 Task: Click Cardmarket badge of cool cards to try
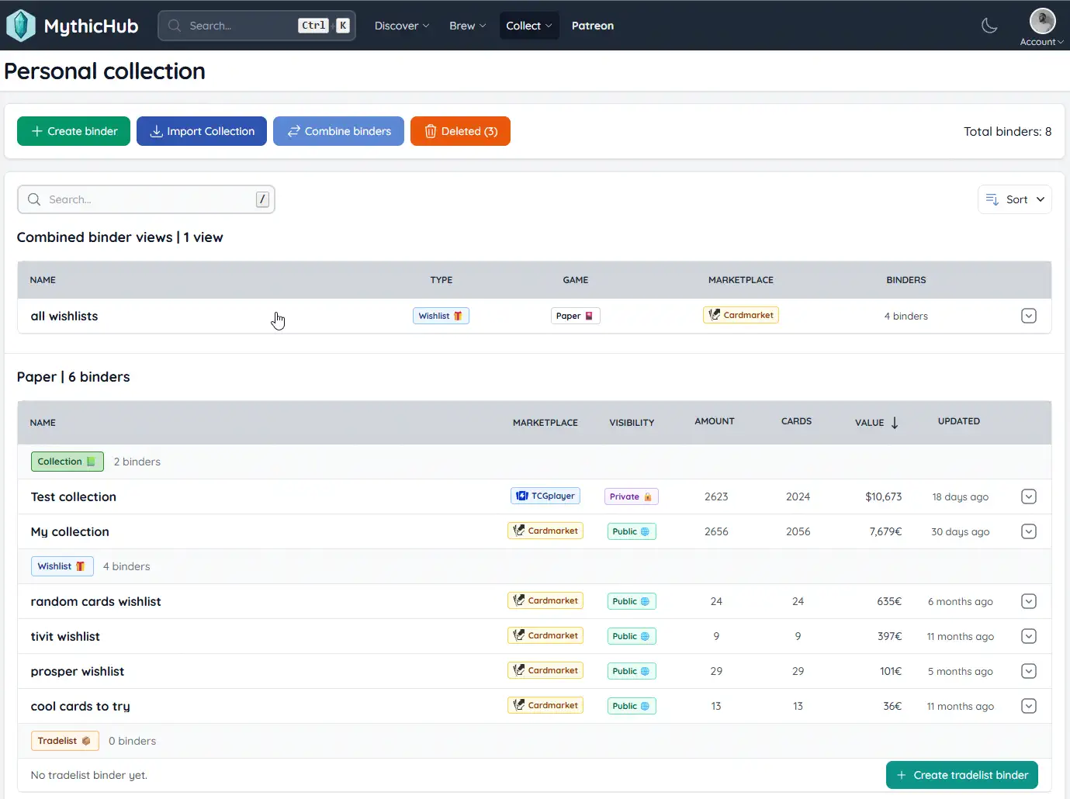(545, 705)
